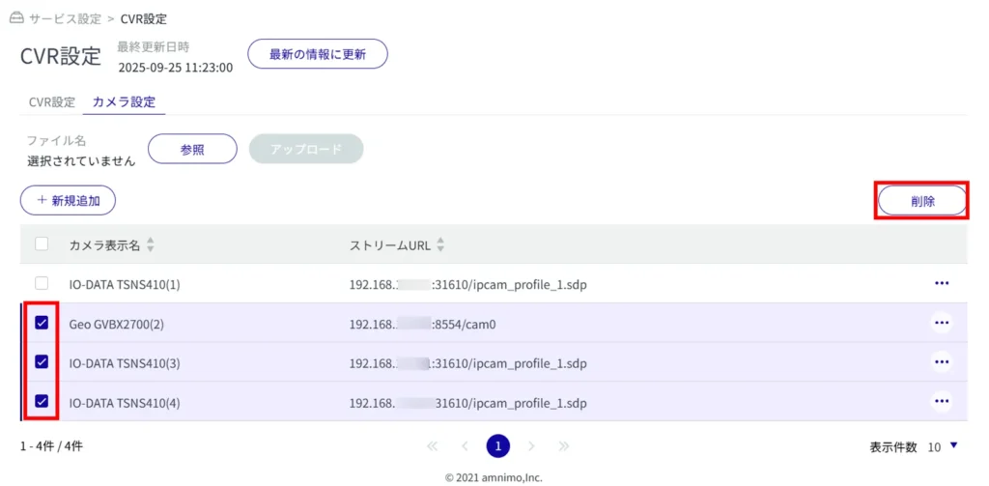The width and height of the screenshot is (989, 486).
Task: Sort by stream URL column icon
Action: point(440,245)
